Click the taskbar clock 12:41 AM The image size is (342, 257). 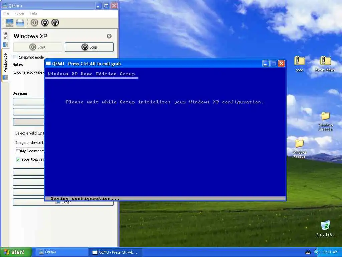pyautogui.click(x=330, y=252)
